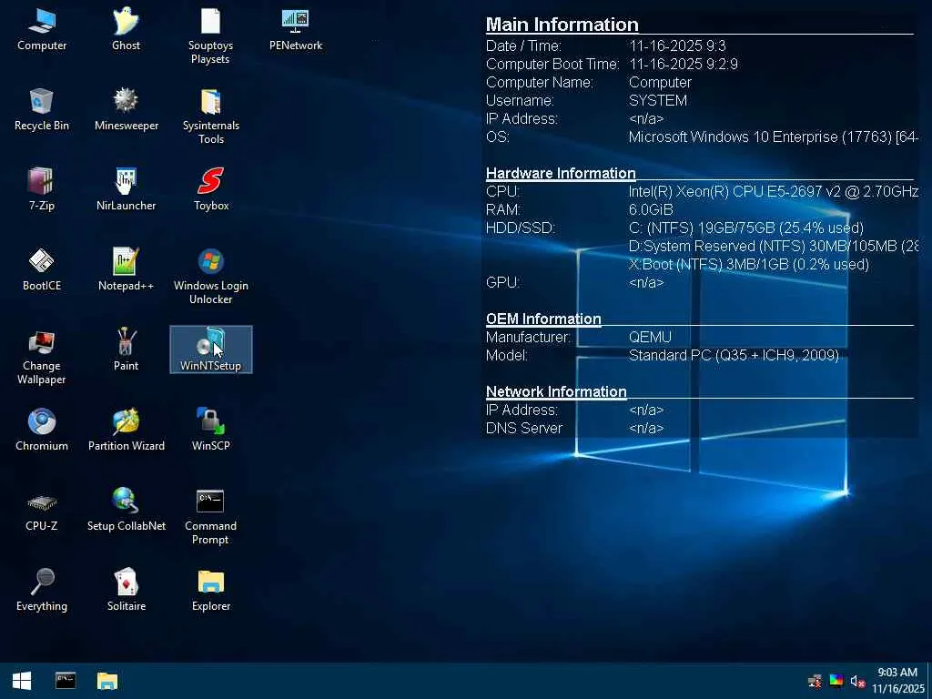Click the Hardware Information heading
This screenshot has width=932, height=699.
point(561,173)
